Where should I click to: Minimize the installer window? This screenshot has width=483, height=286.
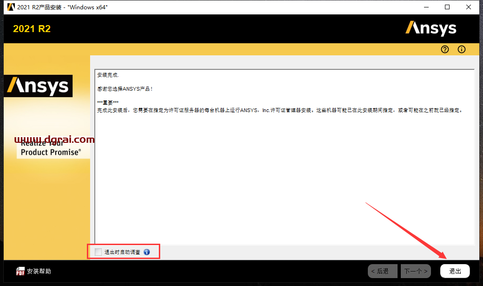[x=426, y=7]
